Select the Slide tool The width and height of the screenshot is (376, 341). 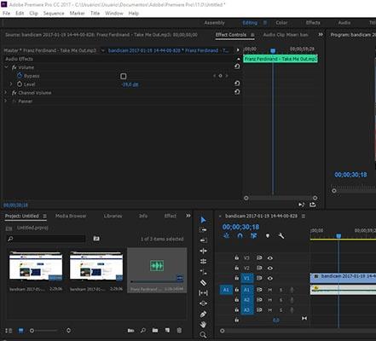(203, 303)
